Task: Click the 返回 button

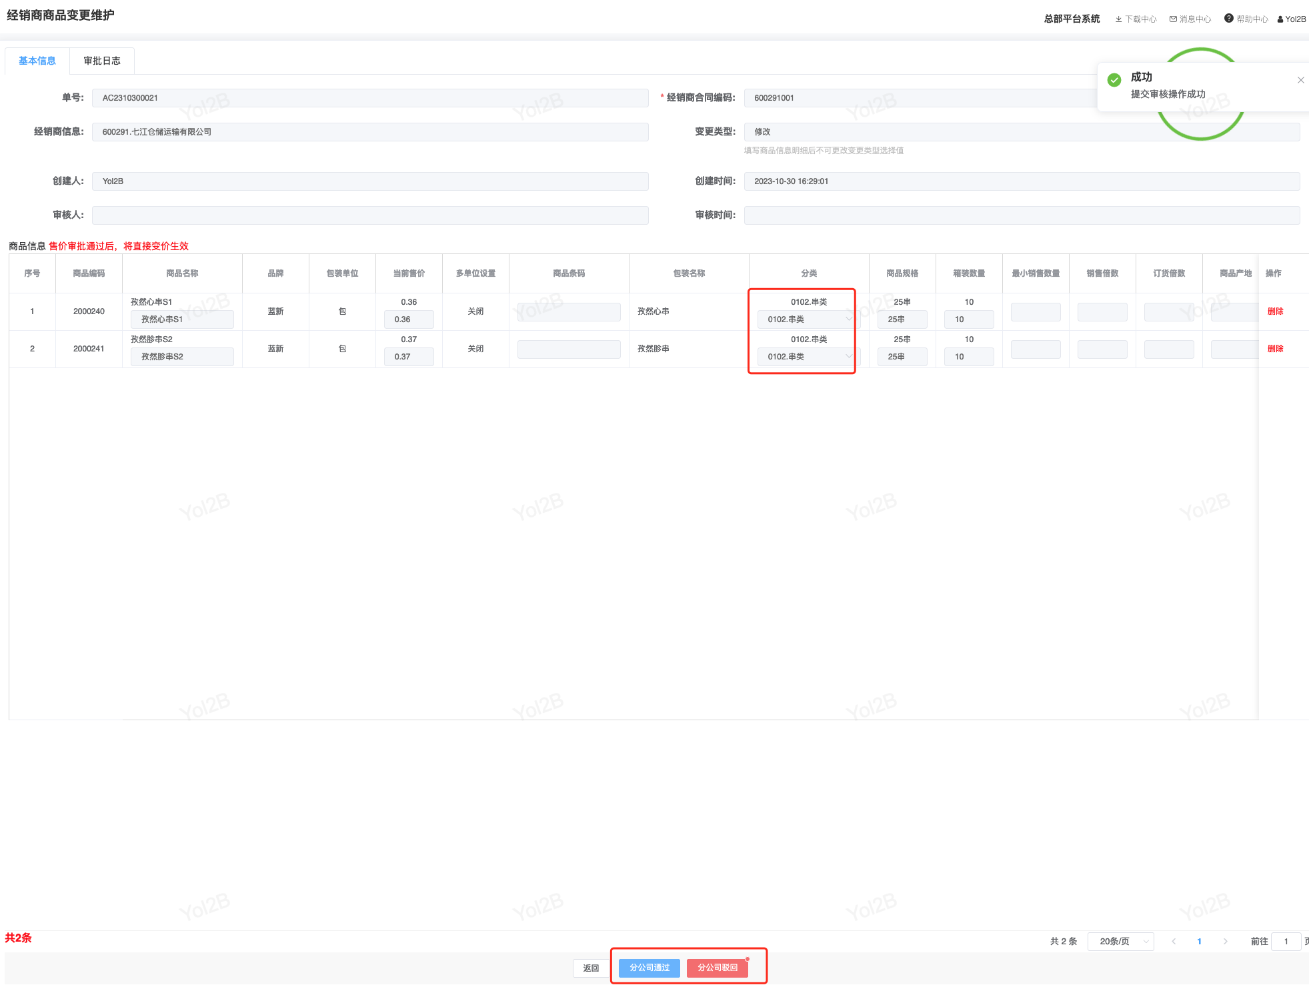Action: [x=591, y=968]
